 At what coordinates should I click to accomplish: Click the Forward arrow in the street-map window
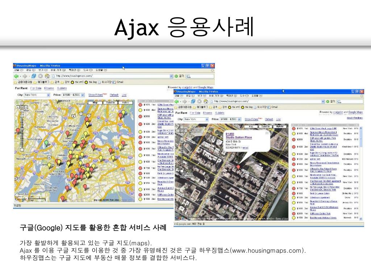(x=25, y=76)
